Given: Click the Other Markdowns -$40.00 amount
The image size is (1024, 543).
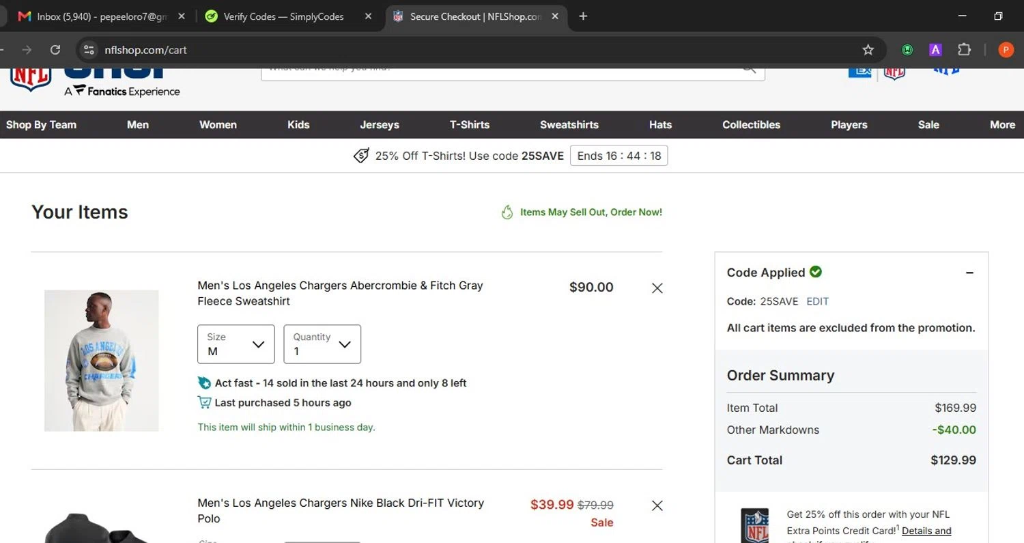Looking at the screenshot, I should (x=954, y=430).
